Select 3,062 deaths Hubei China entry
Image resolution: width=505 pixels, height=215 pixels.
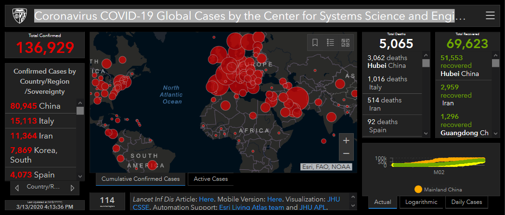coord(392,62)
